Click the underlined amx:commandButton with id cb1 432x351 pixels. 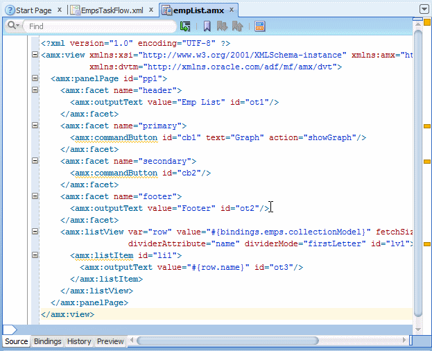point(116,137)
